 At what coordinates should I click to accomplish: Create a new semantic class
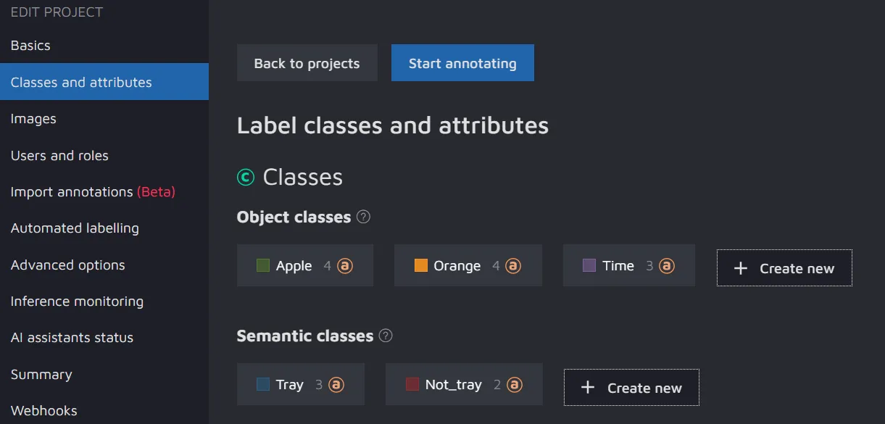(631, 388)
